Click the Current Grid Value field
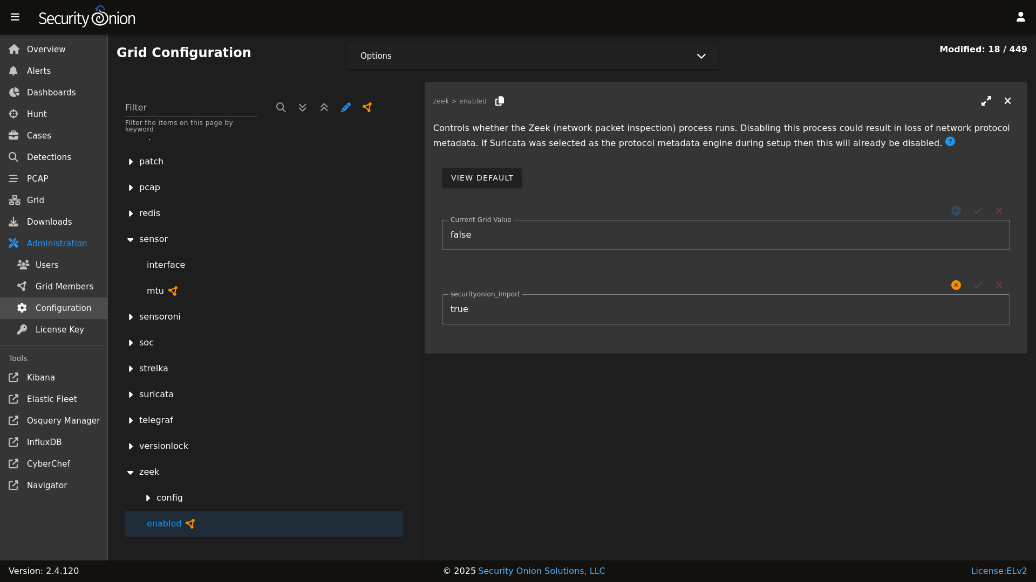1036x582 pixels. (x=725, y=235)
